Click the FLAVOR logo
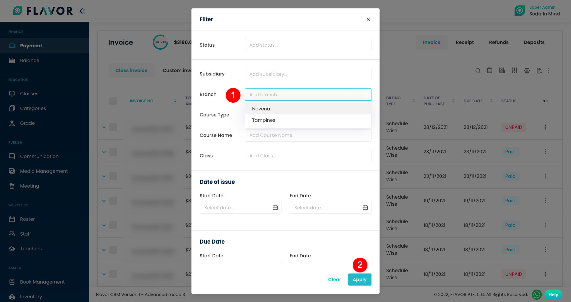This screenshot has height=302, width=571. tap(43, 11)
